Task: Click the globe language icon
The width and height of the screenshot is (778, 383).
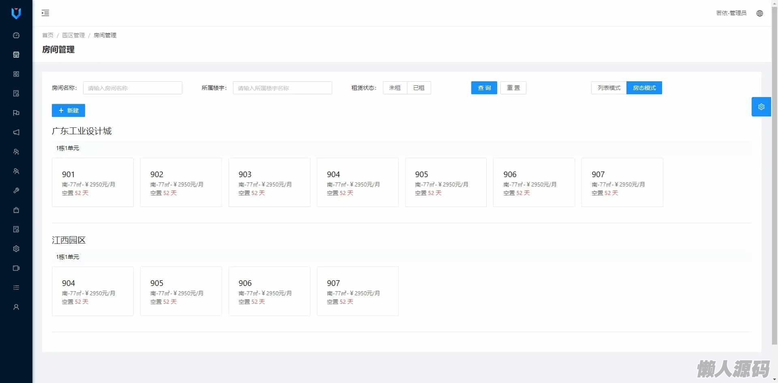Action: pyautogui.click(x=760, y=13)
